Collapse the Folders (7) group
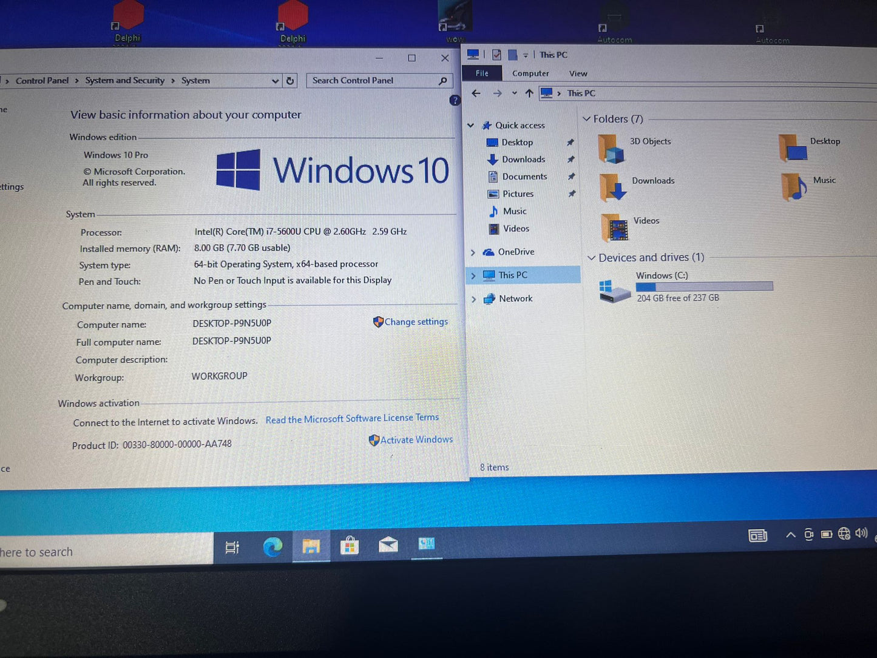The height and width of the screenshot is (658, 877). pos(587,119)
